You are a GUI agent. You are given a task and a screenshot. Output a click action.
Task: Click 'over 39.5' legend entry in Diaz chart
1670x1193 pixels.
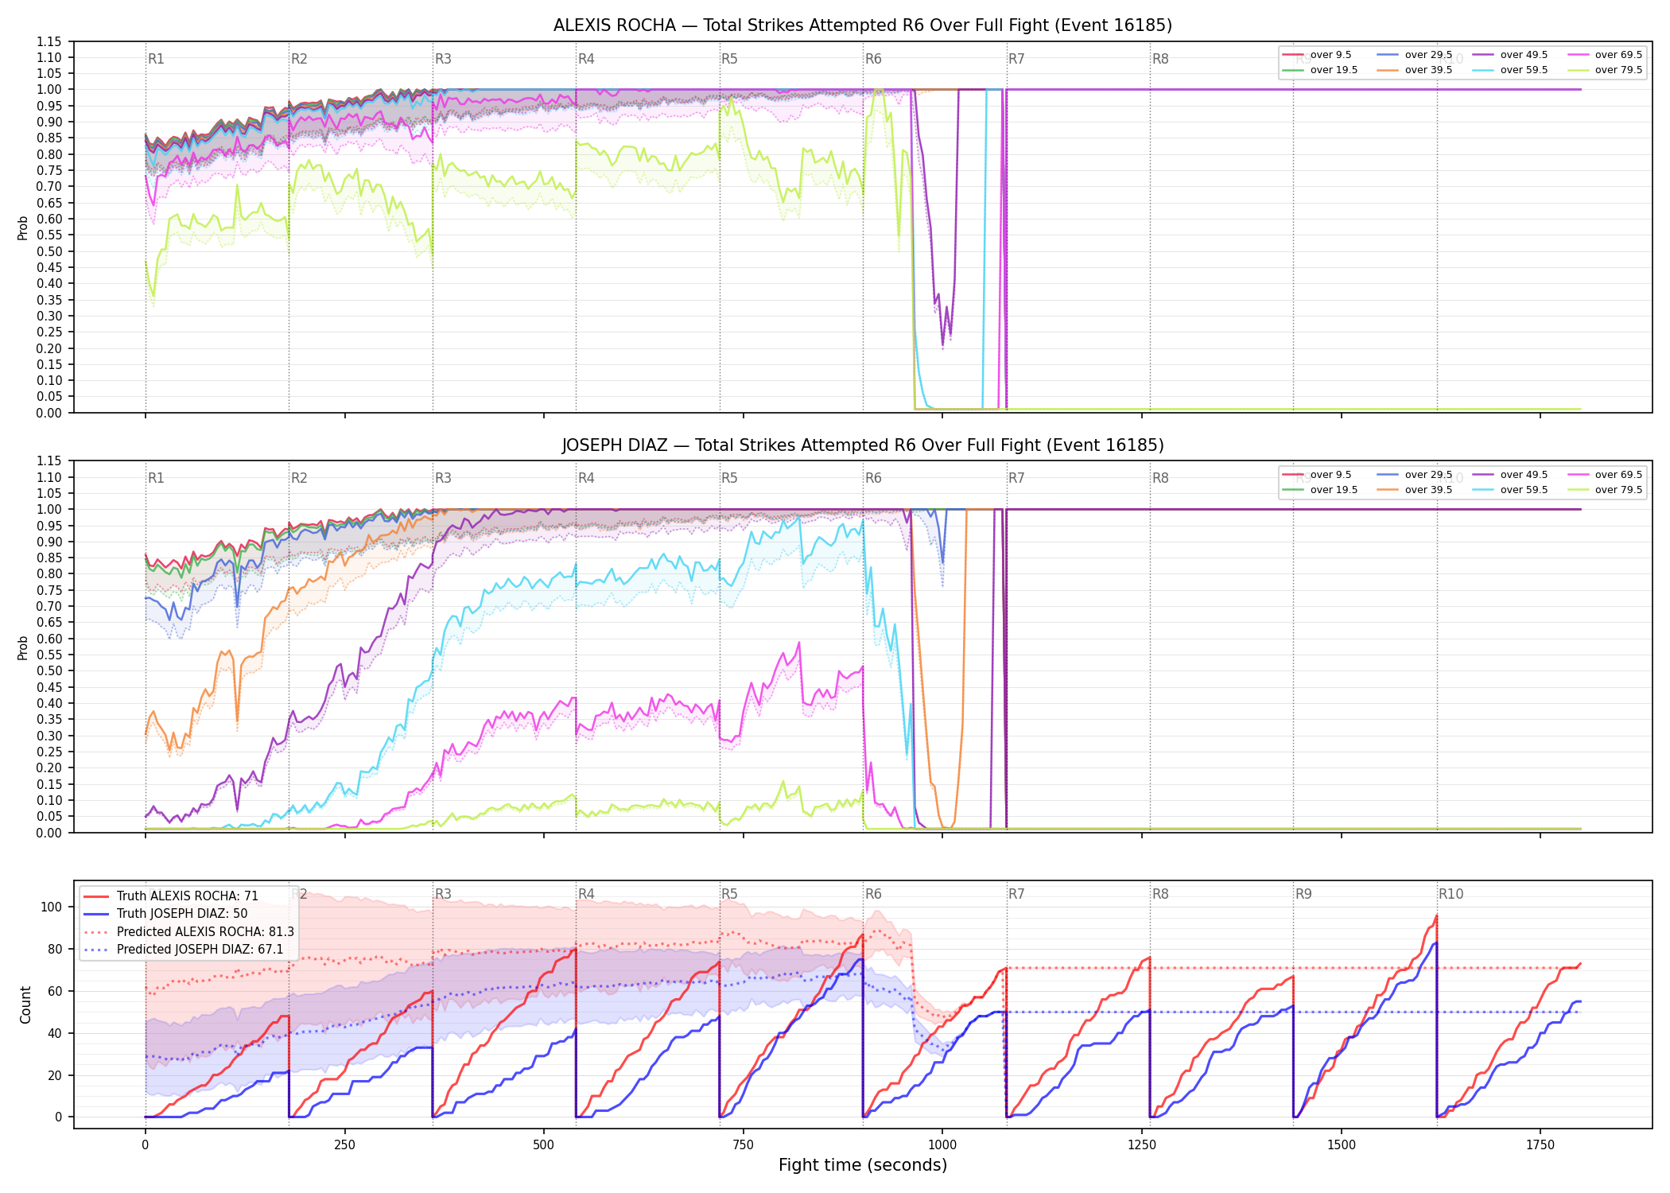click(x=1415, y=490)
